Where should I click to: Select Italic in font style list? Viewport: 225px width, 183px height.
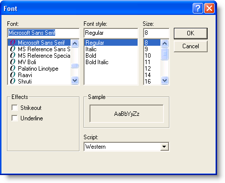(x=91, y=49)
